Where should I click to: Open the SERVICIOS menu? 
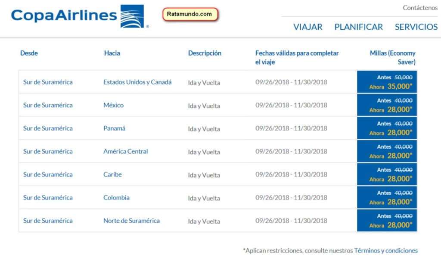pyautogui.click(x=416, y=27)
